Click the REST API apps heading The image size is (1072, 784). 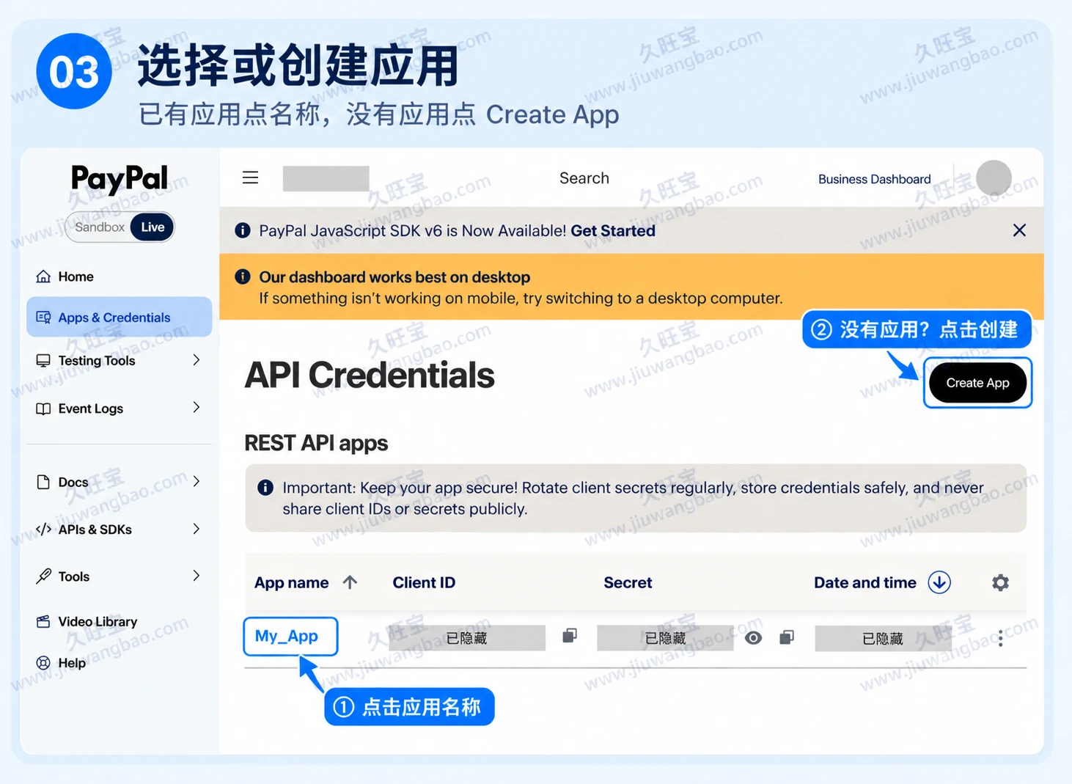pyautogui.click(x=316, y=443)
